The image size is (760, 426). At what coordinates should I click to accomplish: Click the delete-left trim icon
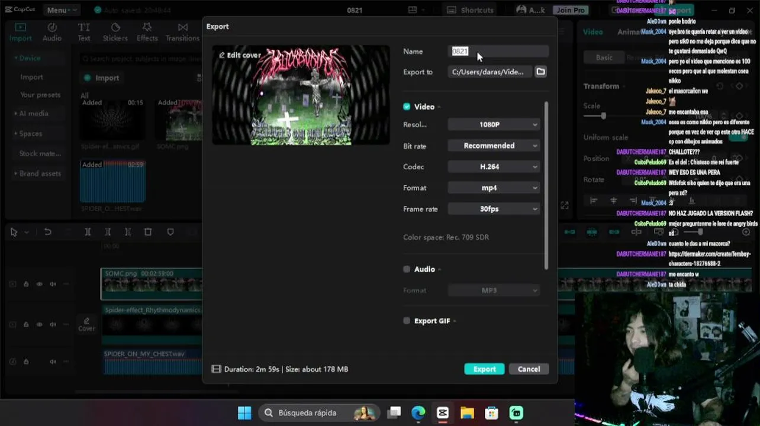tap(108, 232)
